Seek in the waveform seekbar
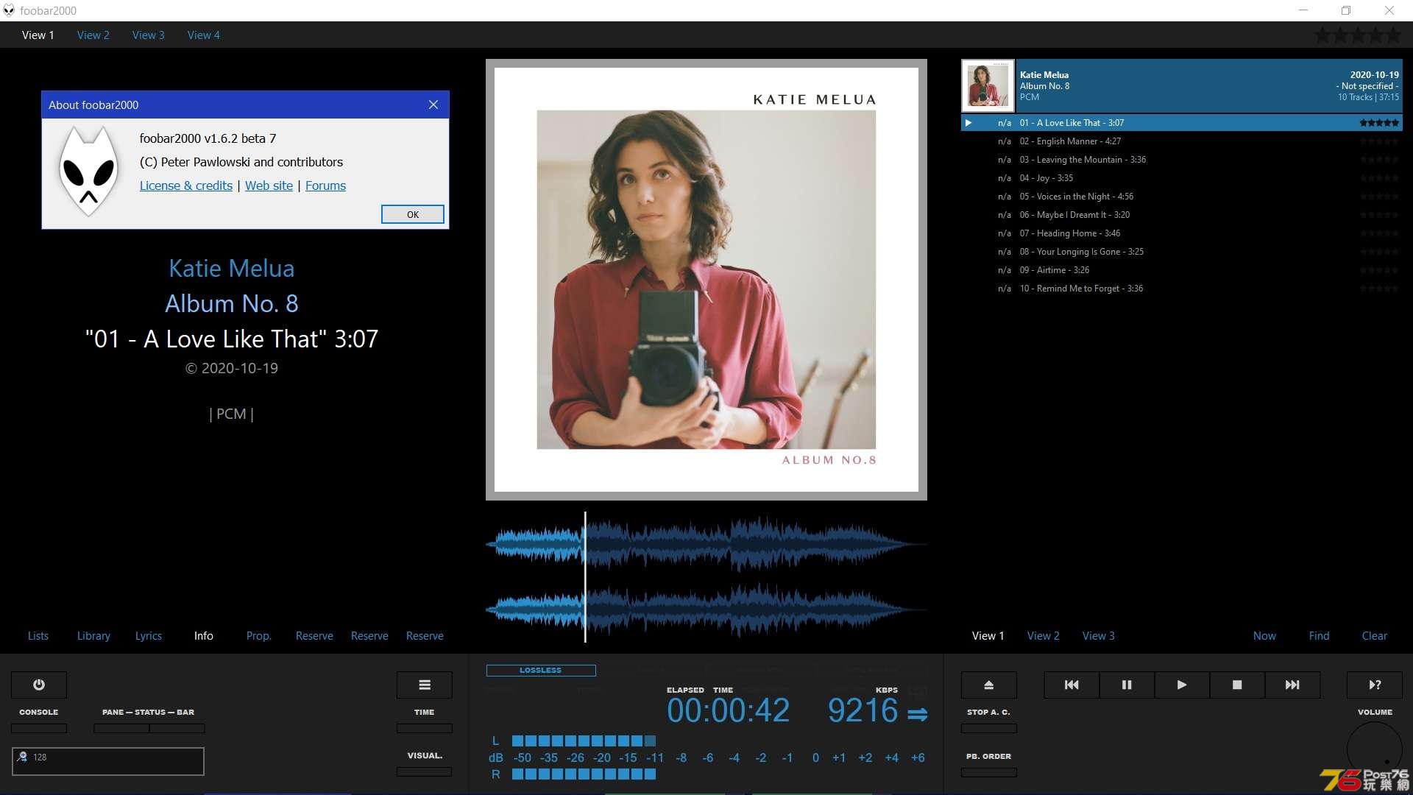The height and width of the screenshot is (795, 1413). (706, 576)
